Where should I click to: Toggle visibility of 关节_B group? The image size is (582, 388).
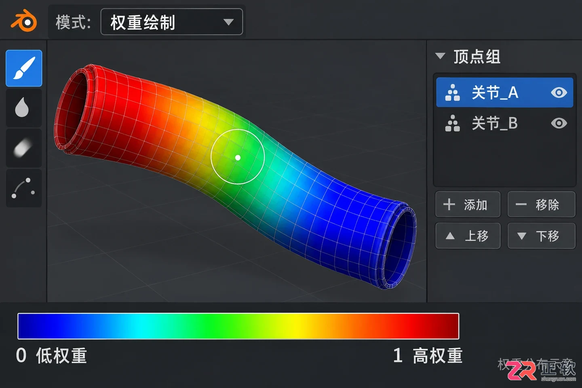(559, 123)
